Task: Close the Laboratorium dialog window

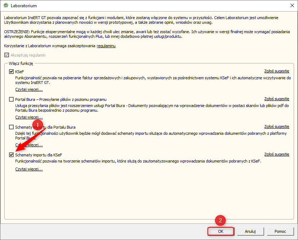Action: click(x=292, y=5)
